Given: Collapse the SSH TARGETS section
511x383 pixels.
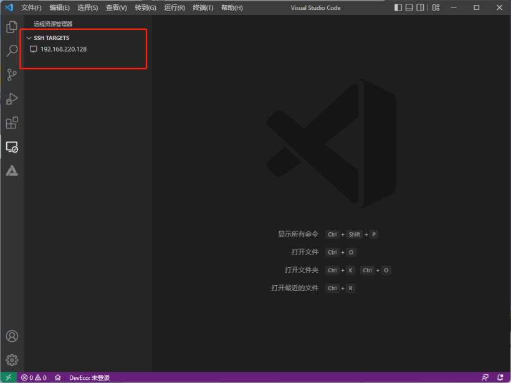Looking at the screenshot, I should pos(29,38).
